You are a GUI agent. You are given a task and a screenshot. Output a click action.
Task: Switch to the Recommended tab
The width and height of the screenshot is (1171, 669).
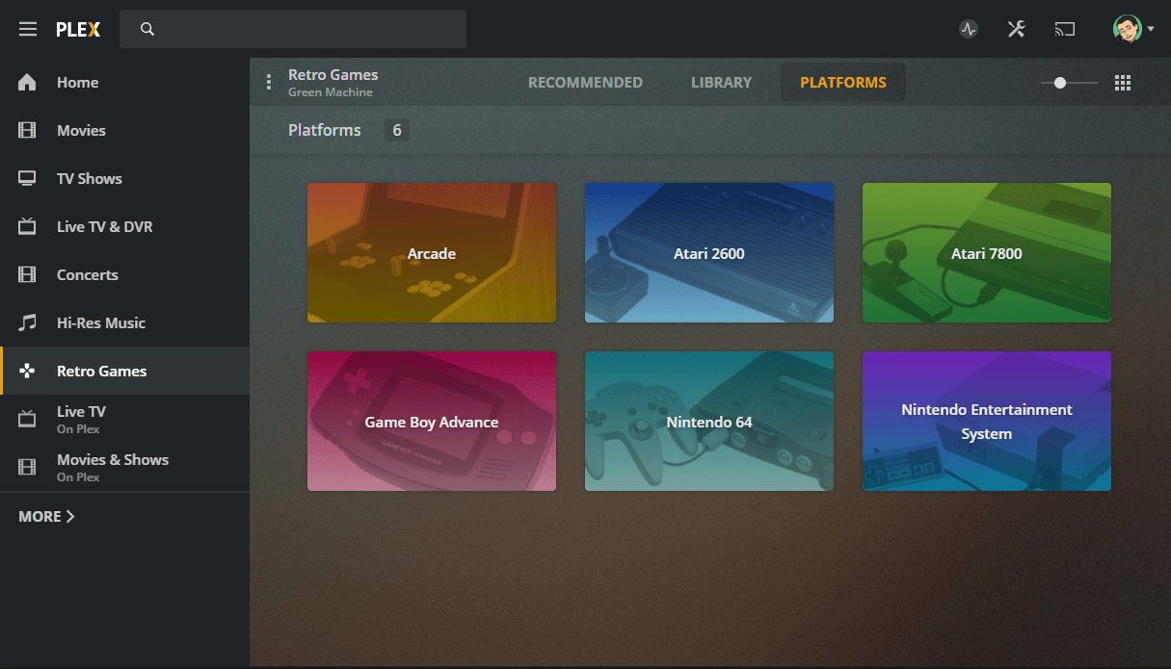[585, 83]
